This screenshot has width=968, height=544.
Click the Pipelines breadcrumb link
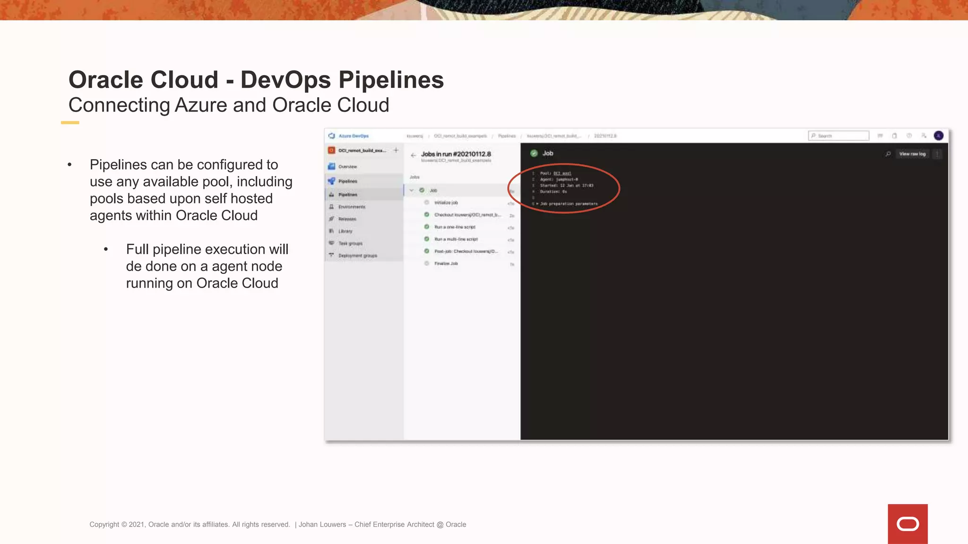[x=507, y=136]
